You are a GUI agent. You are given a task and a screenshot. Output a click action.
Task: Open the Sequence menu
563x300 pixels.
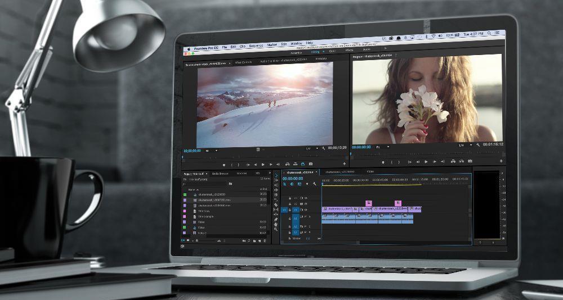click(x=256, y=46)
